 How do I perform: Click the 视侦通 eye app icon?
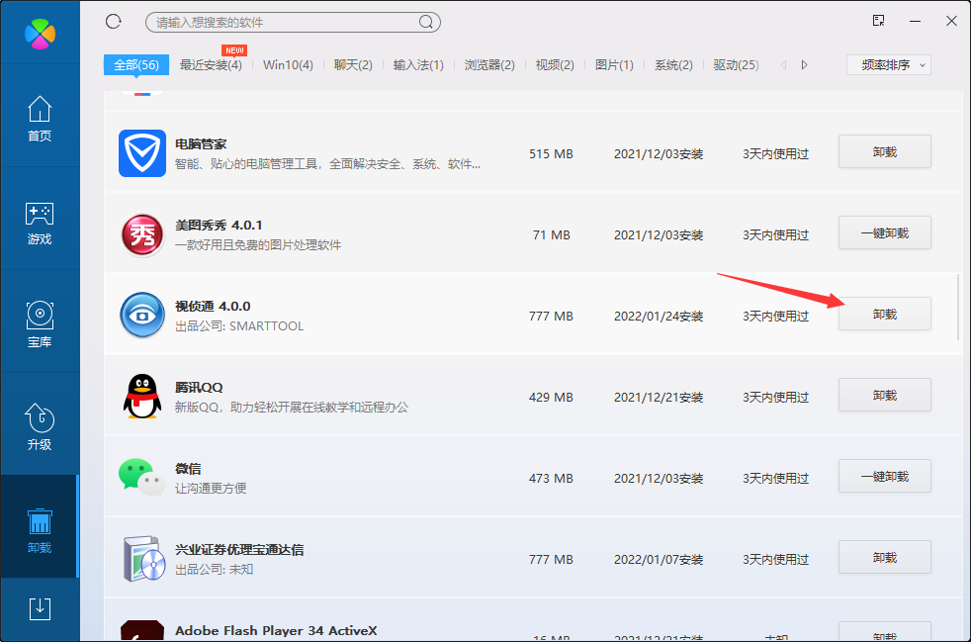(x=142, y=316)
